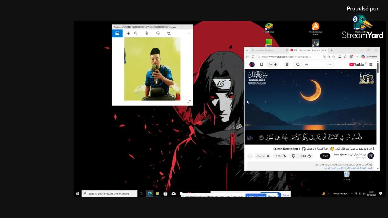Open Mail app from taskbar
388x218 pixels.
173,193
